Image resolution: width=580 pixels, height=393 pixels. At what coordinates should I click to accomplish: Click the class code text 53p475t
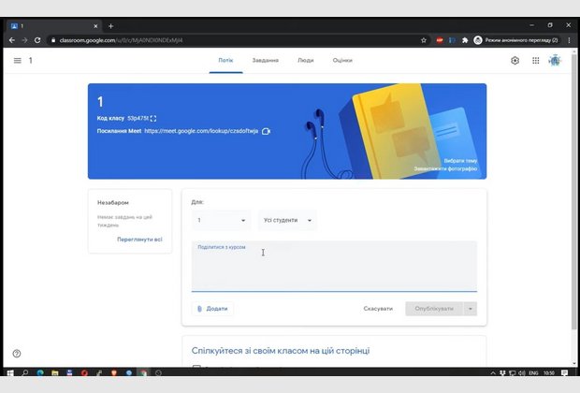(138, 119)
